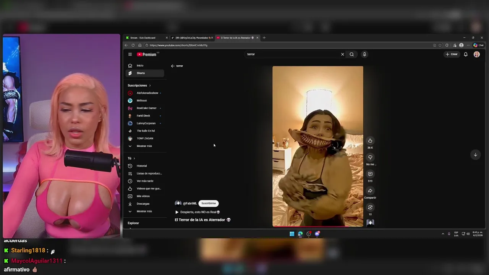
Task: Open browser settings three-dot menu
Action: point(468,45)
